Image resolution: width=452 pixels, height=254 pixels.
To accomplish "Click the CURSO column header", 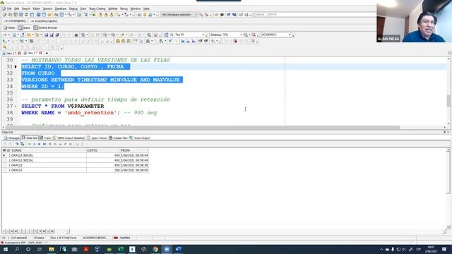I will tap(49, 150).
